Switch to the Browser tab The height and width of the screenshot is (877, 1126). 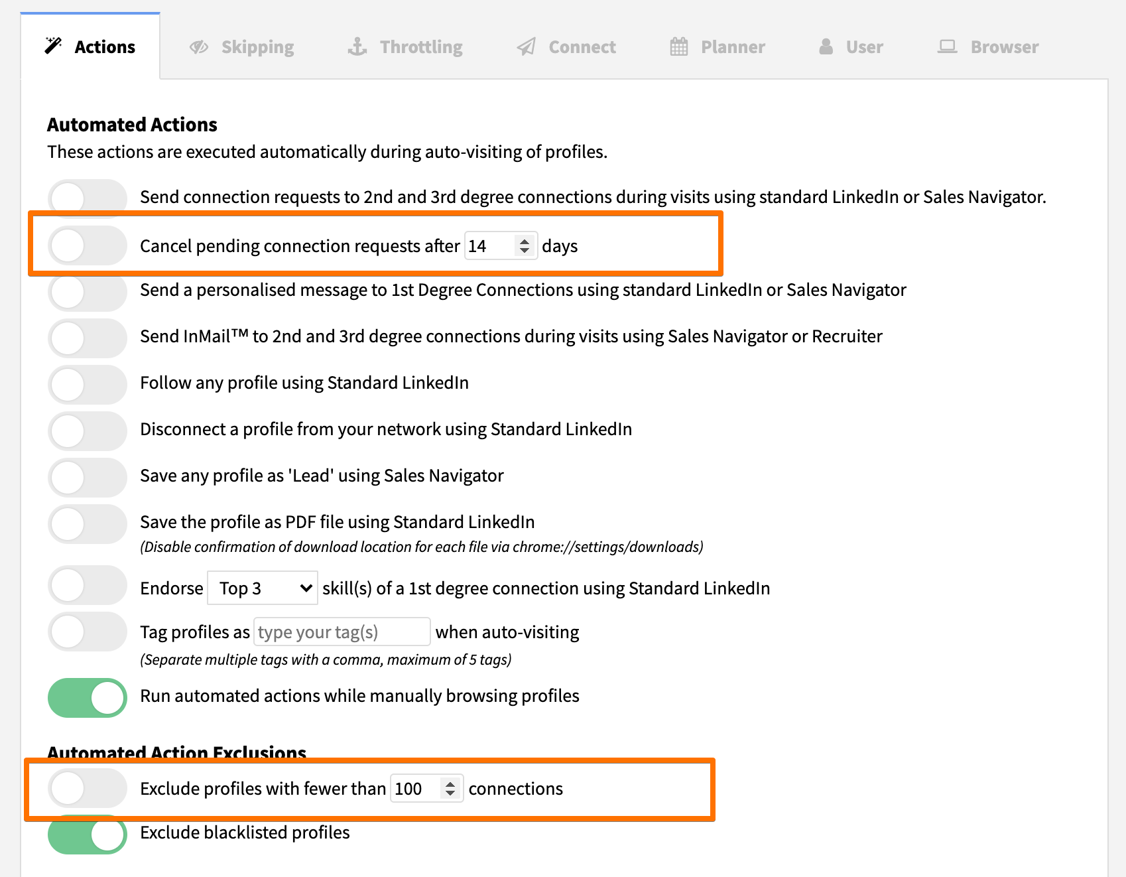pyautogui.click(x=988, y=46)
